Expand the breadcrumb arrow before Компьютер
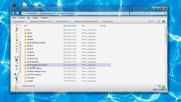This screenshot has height=102, width=181. tap(26, 13)
